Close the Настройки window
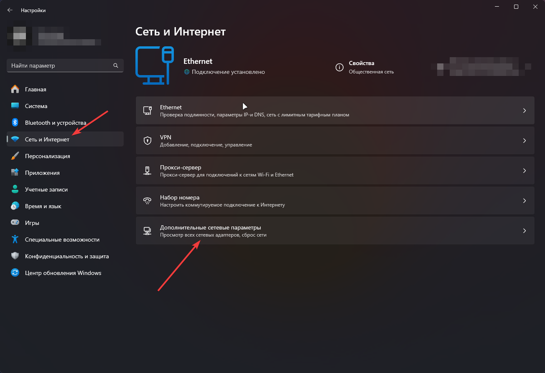545x373 pixels. tap(535, 7)
